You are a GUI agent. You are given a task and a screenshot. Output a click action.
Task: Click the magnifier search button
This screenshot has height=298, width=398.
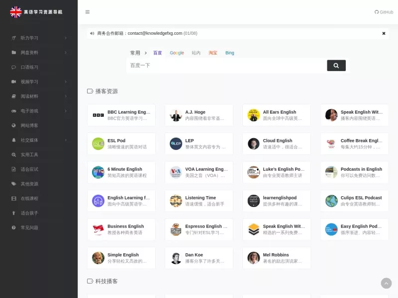coord(336,66)
